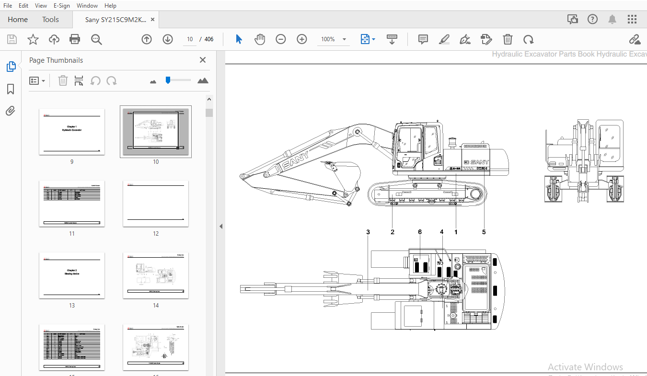The image size is (647, 376).
Task: Delete page using toolbar trash icon
Action: [508, 39]
